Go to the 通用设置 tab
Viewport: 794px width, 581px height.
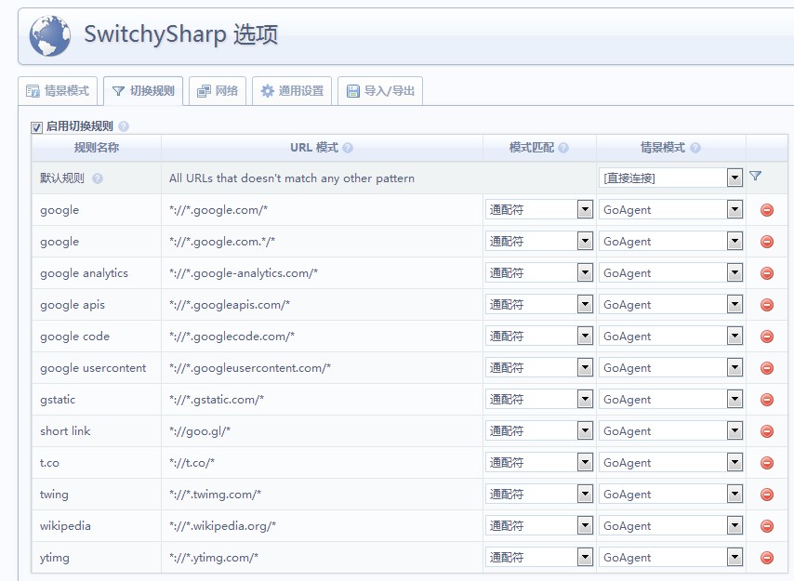292,91
